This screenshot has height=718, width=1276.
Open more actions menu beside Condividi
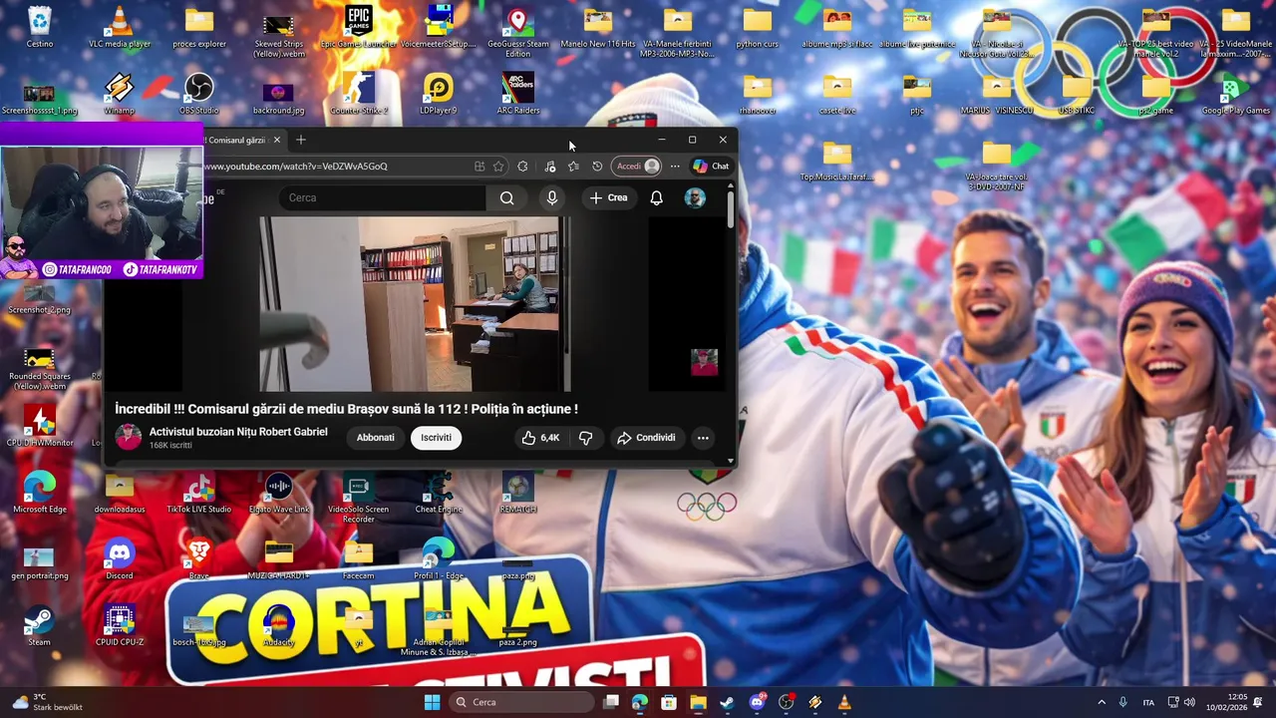tap(703, 438)
